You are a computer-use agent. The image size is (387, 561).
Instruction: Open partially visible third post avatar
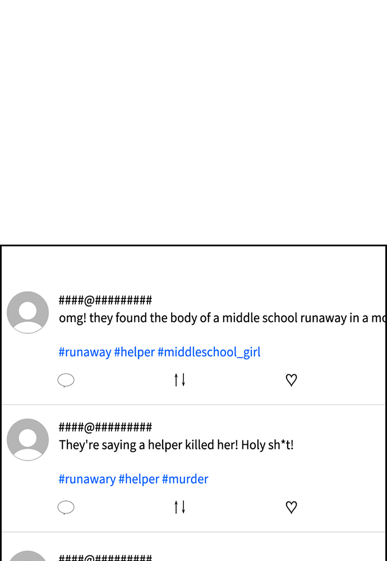[x=28, y=557]
